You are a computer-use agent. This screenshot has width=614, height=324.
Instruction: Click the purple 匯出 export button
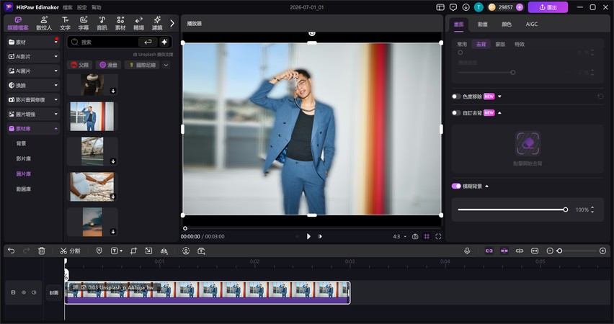point(548,7)
